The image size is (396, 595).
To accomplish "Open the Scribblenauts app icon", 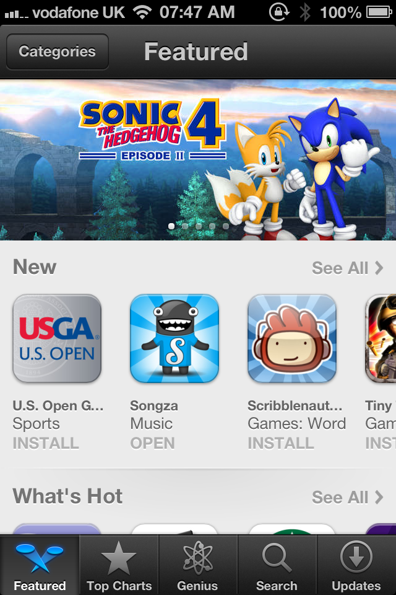I will coord(292,338).
